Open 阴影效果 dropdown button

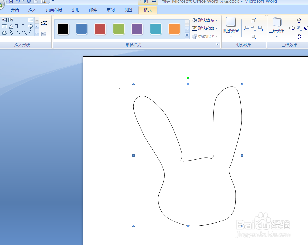click(x=231, y=27)
